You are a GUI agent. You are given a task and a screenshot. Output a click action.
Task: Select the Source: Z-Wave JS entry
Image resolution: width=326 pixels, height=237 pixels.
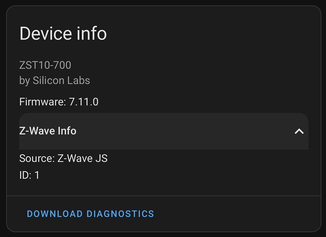(x=63, y=158)
